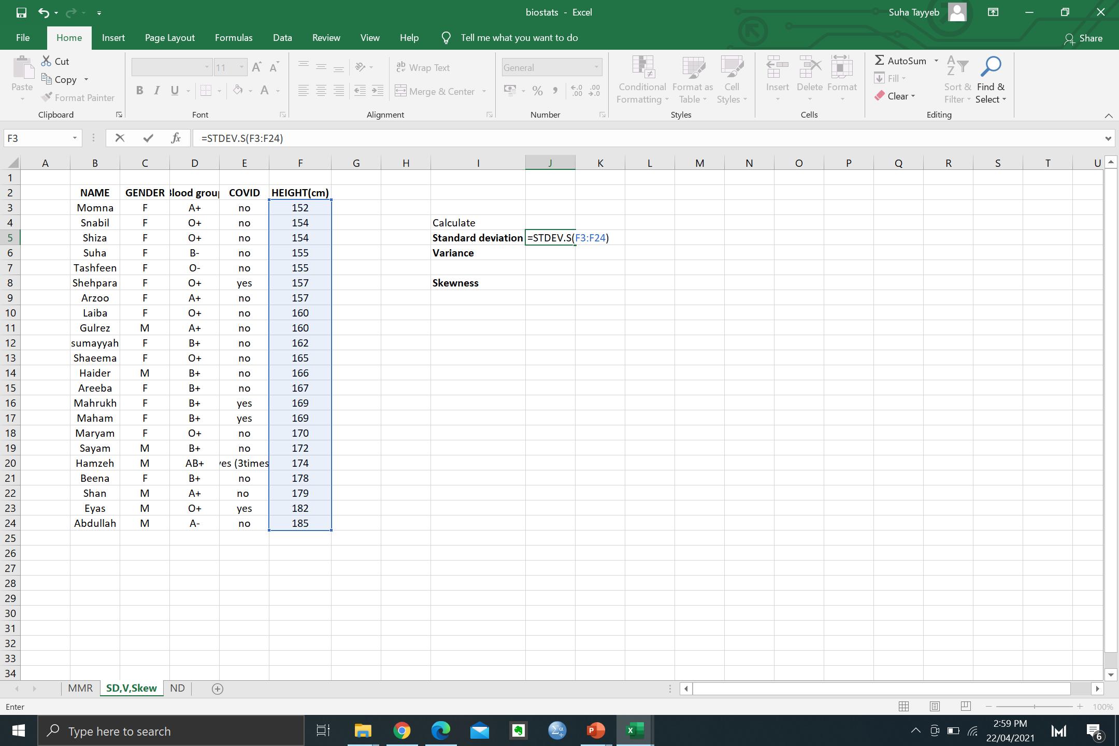Image resolution: width=1119 pixels, height=746 pixels.
Task: Open PowerPoint from the taskbar
Action: (596, 731)
